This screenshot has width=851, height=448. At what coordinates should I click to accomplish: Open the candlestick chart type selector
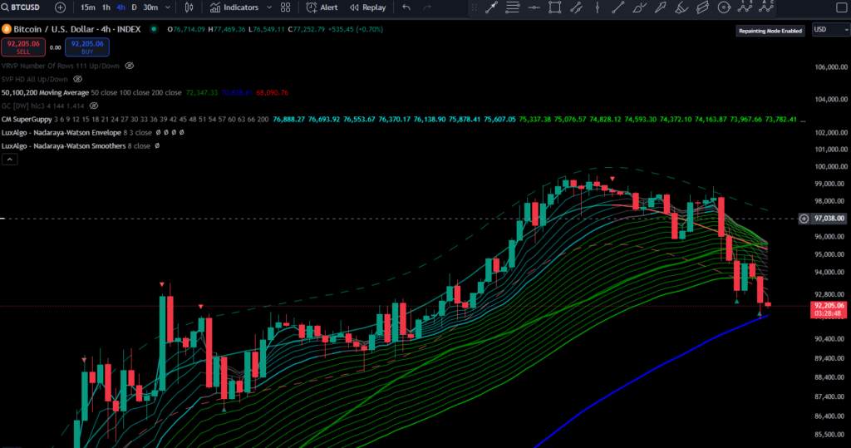(189, 7)
